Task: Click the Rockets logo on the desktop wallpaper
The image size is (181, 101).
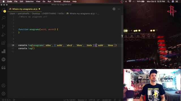Action: click(x=172, y=11)
